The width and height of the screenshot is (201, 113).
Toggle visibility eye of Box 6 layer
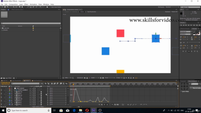tap(1, 94)
